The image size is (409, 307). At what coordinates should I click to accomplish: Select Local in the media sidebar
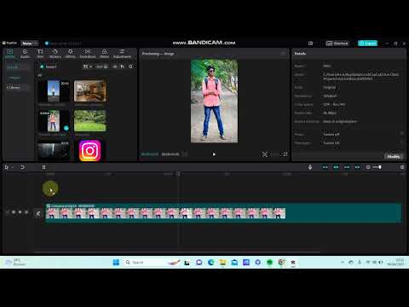click(x=18, y=67)
